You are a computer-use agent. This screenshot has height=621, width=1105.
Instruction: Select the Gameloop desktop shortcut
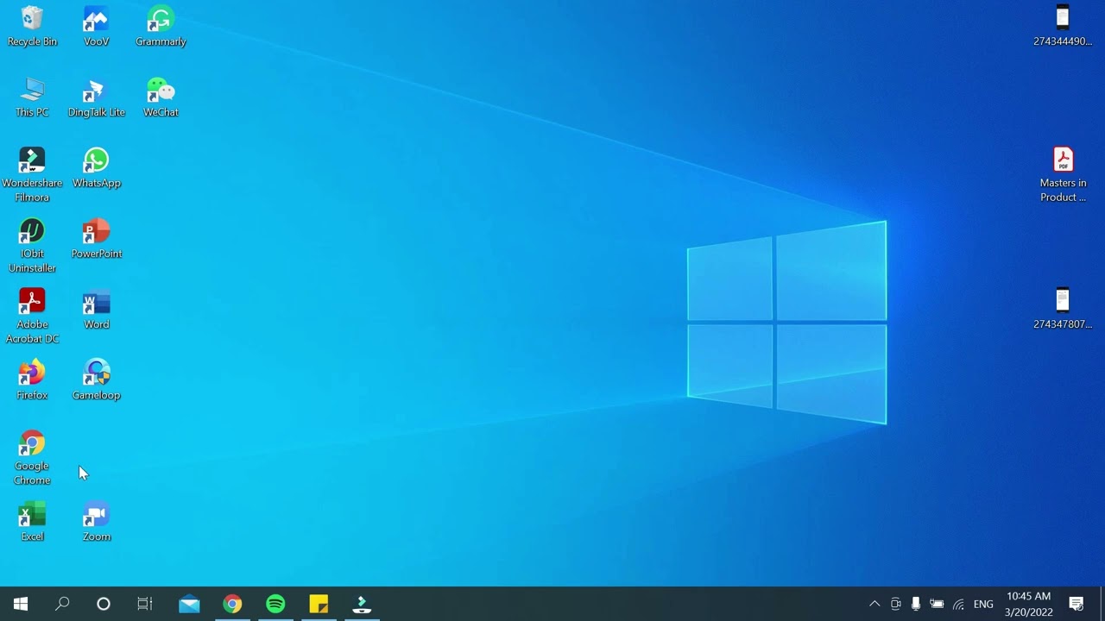pos(96,379)
